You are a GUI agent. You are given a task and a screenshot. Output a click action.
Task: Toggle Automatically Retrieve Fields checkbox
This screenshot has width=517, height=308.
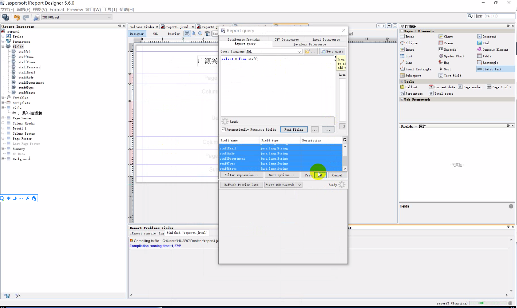pos(224,129)
